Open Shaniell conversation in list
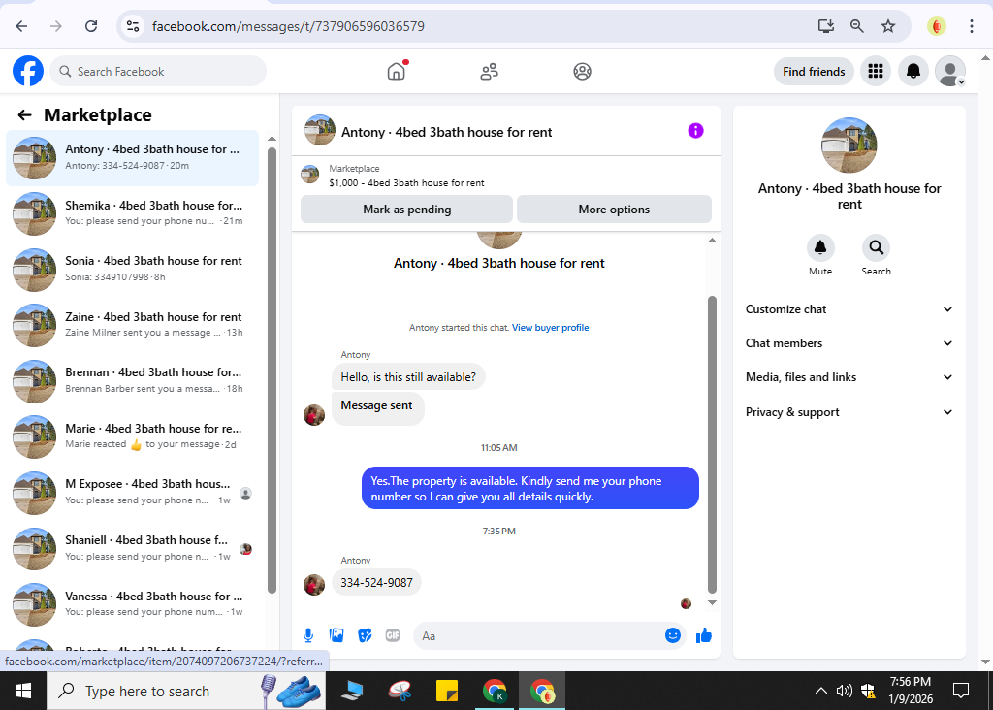The height and width of the screenshot is (710, 993). pos(132,548)
